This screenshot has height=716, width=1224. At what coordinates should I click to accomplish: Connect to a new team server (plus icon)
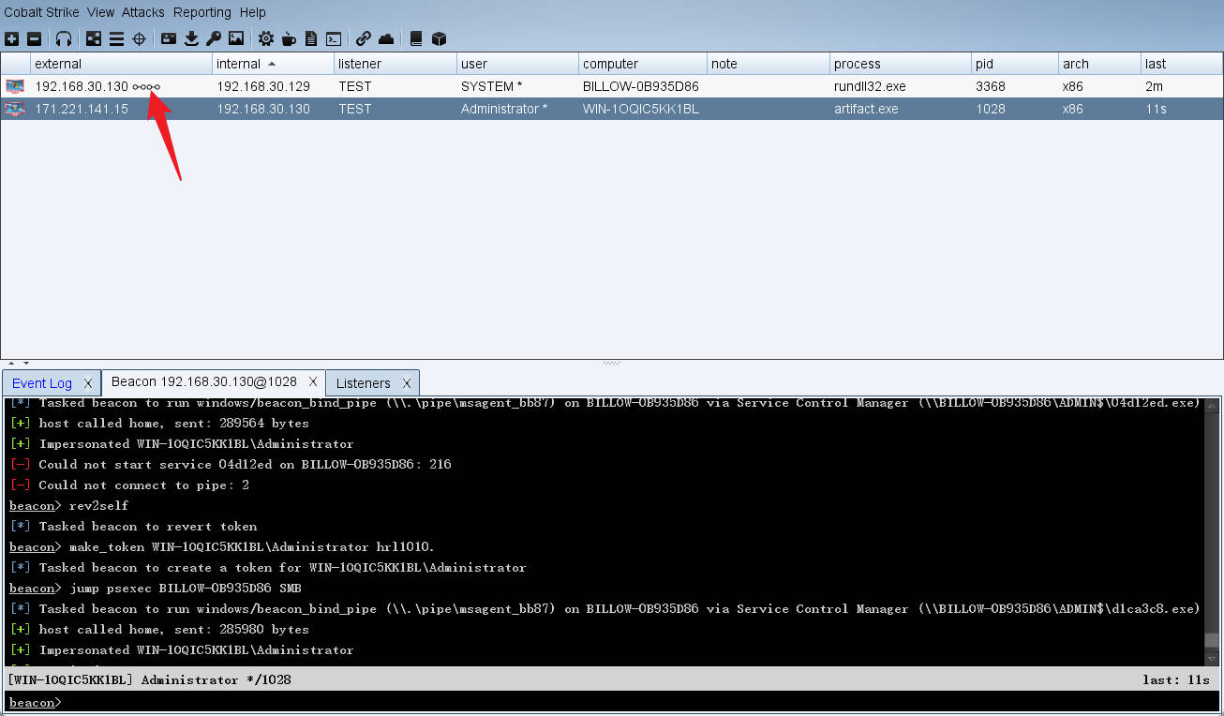coord(11,38)
